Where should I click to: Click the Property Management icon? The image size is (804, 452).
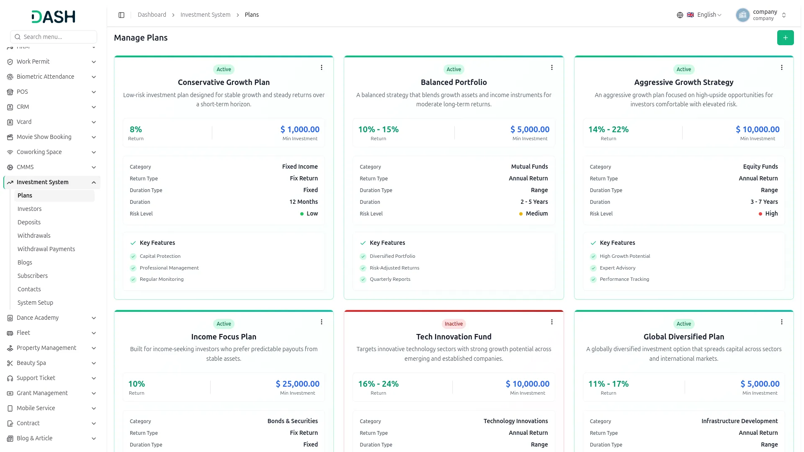[10, 348]
